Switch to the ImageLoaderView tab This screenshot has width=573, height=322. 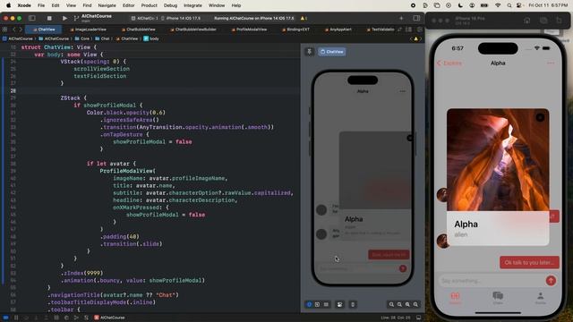(88, 30)
